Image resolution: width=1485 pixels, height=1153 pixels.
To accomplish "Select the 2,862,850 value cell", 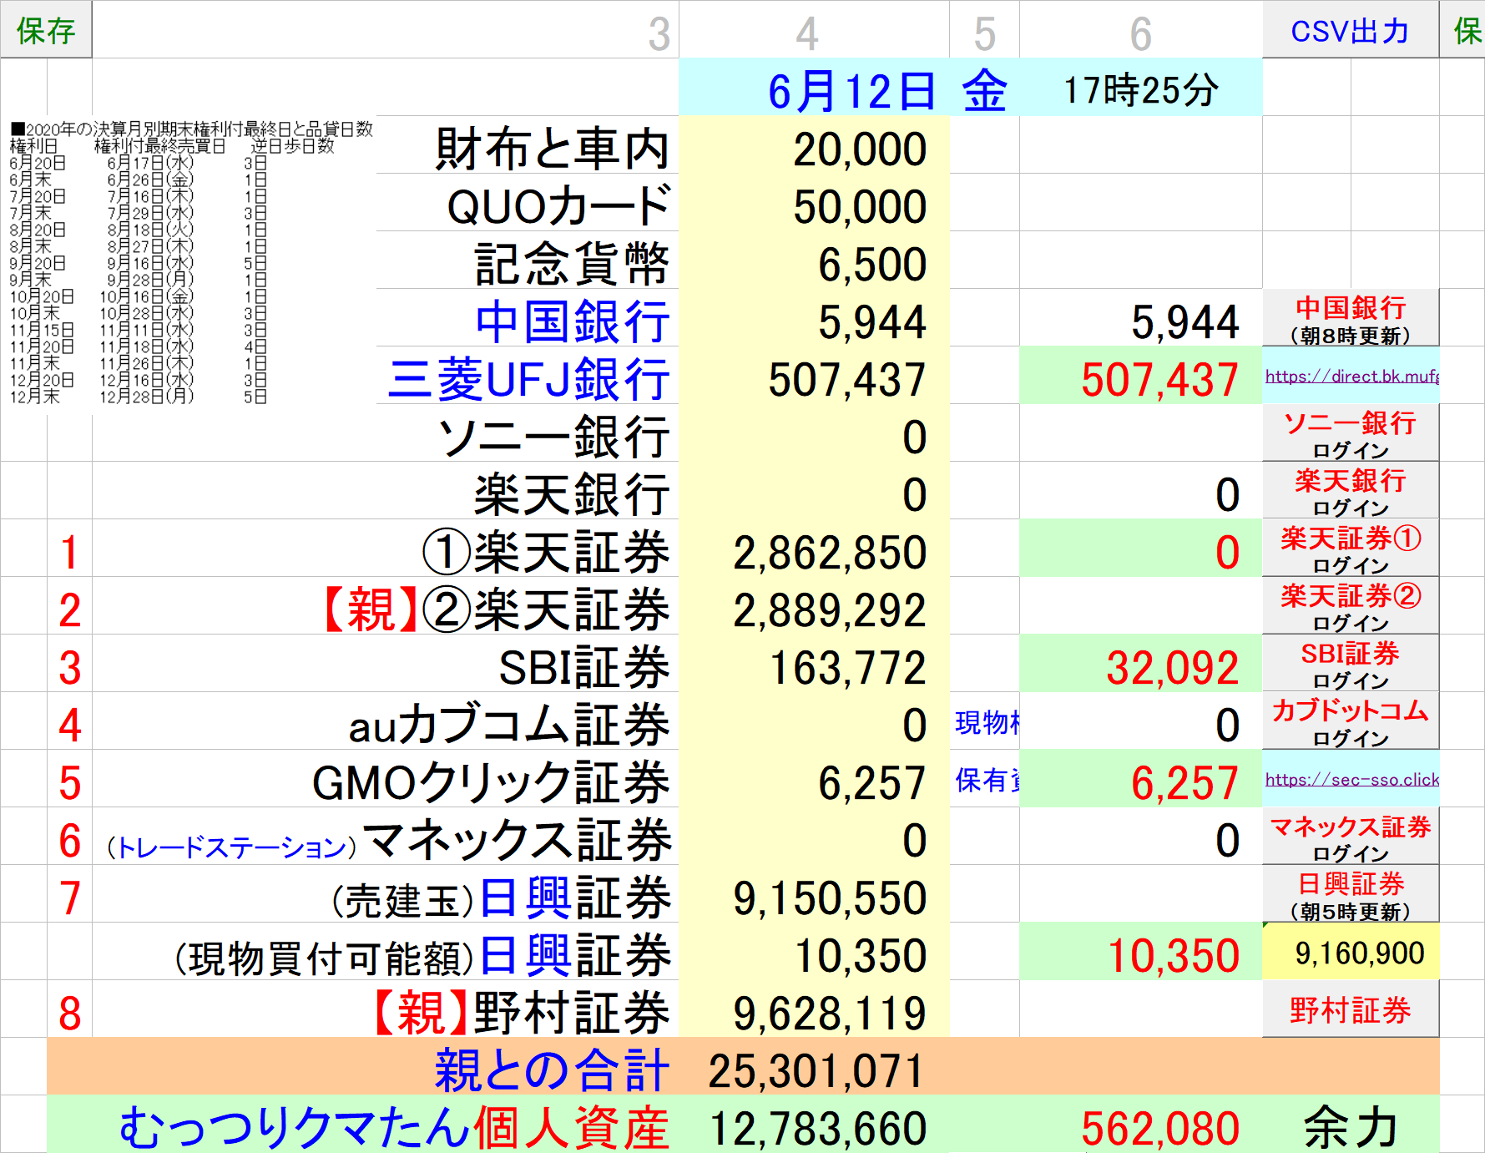I will [814, 549].
